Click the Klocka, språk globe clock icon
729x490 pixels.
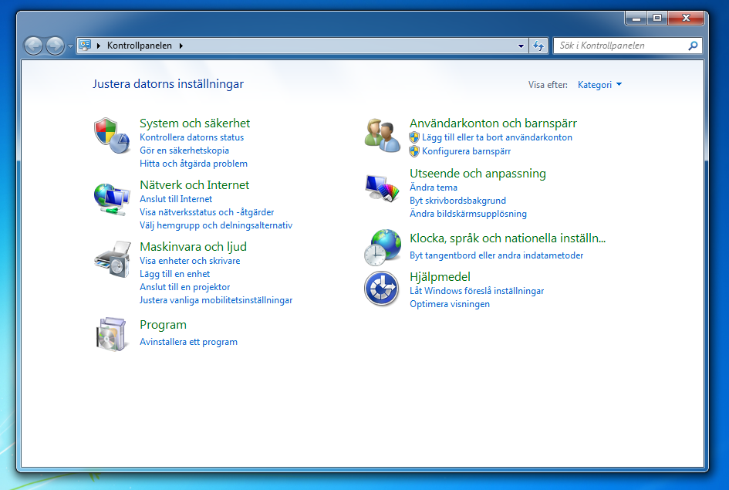[382, 247]
